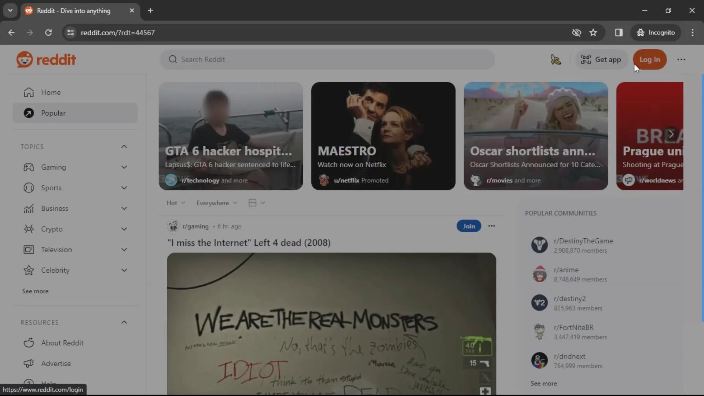Change the post view layout dropdown
Viewport: 704px width, 396px height.
[256, 203]
